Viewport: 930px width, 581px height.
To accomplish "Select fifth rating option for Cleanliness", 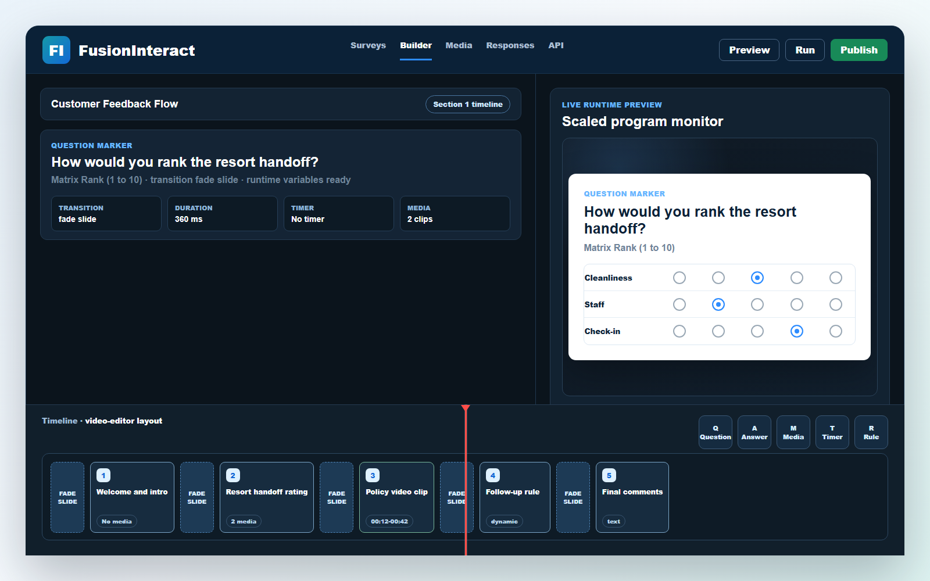I will point(836,278).
